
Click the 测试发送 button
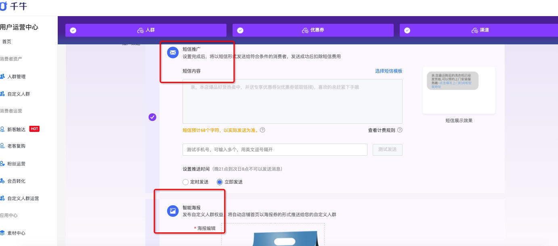coord(388,150)
